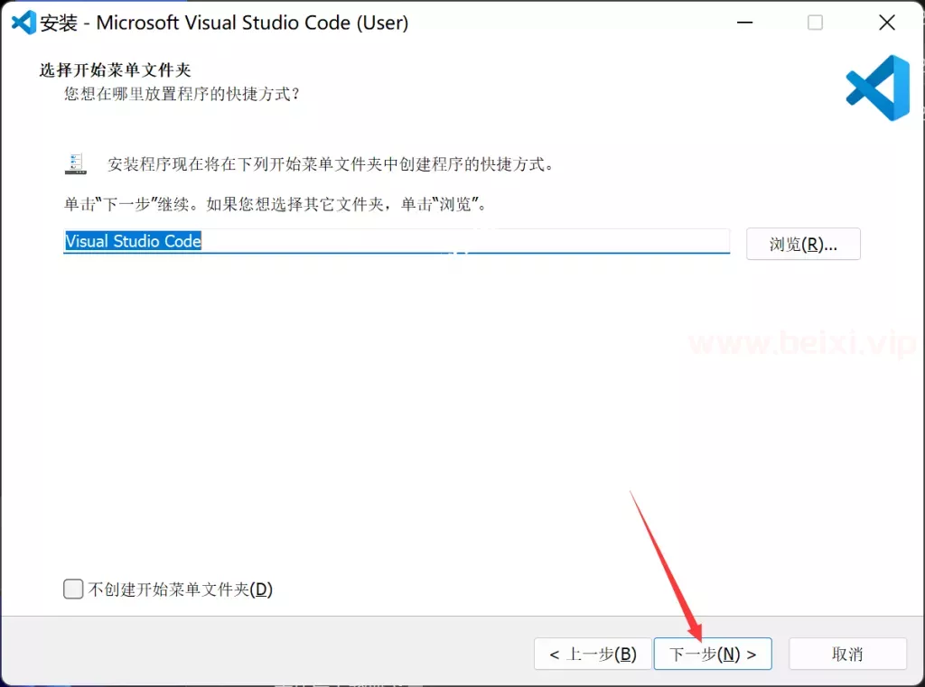925x687 pixels.
Task: Click the start menu folder icon
Action: click(76, 163)
